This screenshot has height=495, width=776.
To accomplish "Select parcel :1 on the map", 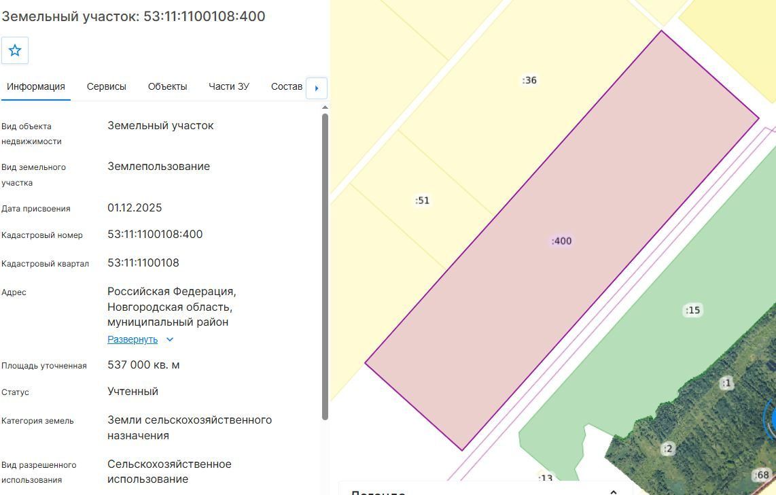I will (726, 383).
